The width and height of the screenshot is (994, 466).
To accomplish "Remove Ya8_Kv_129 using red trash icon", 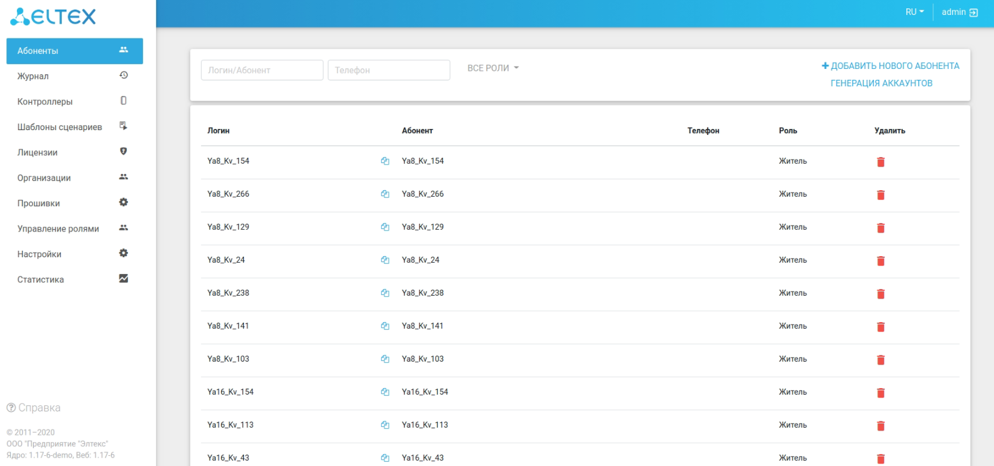I will point(880,228).
